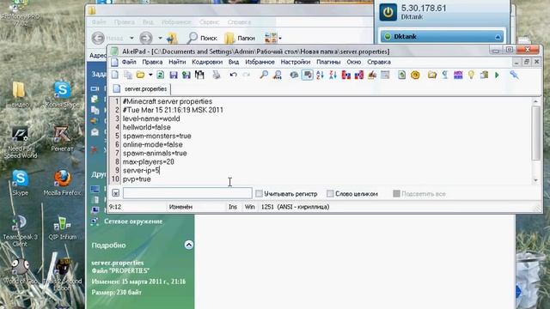
Task: Open the Плагины menu
Action: 328,62
